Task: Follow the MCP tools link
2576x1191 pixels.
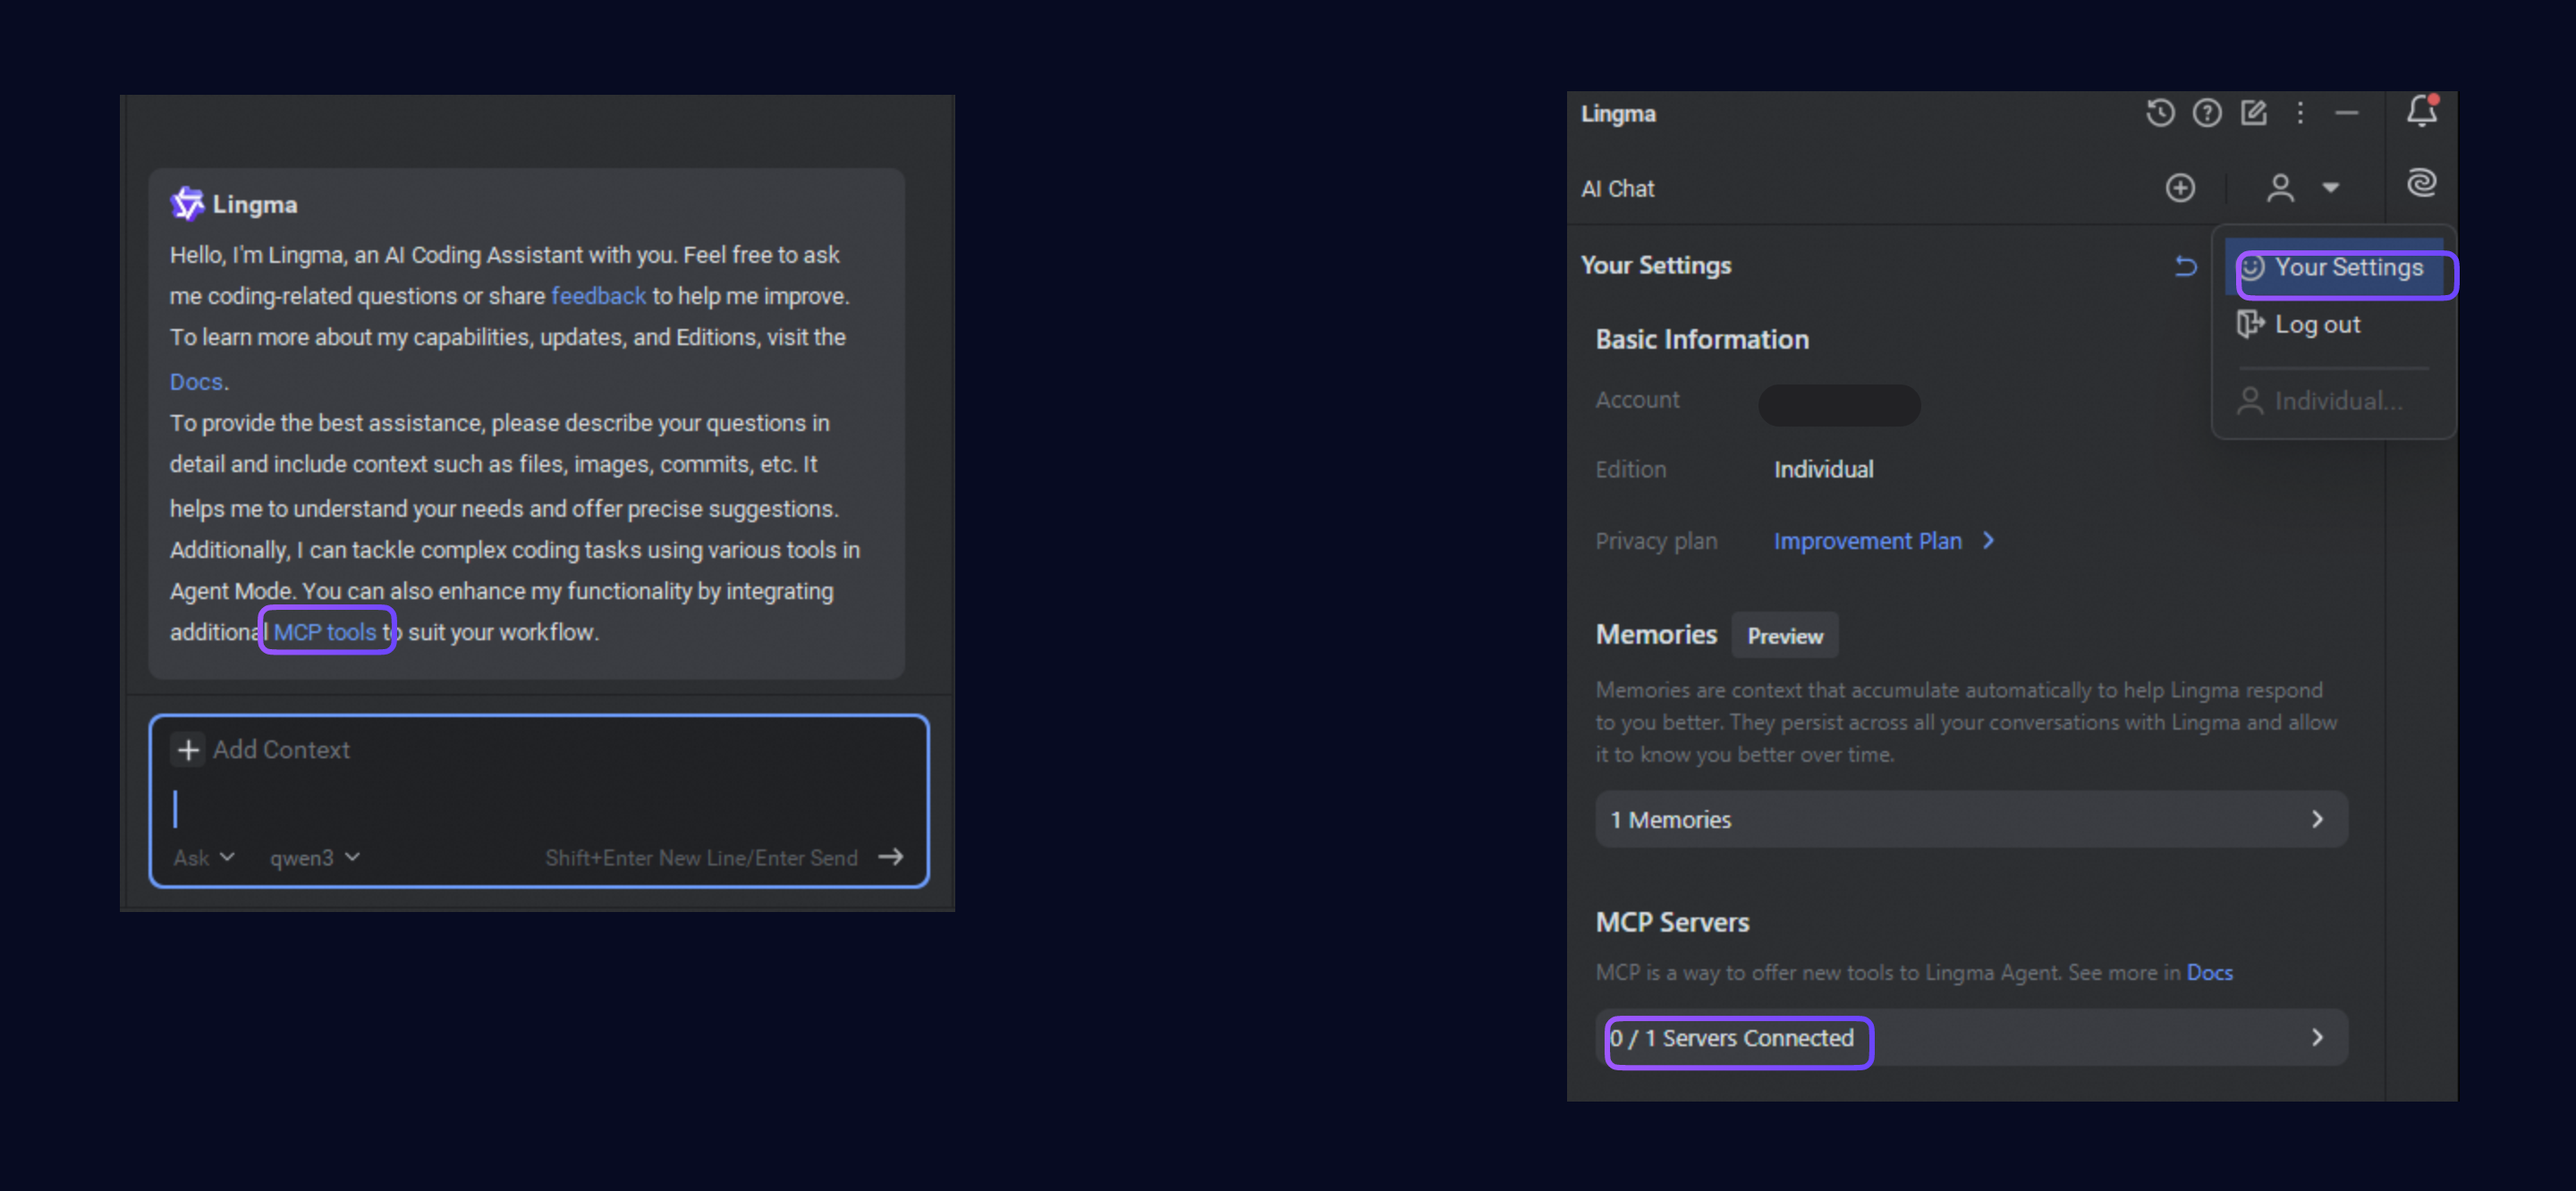Action: [x=325, y=632]
